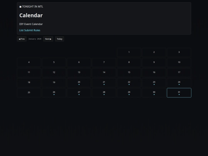
Task: View events on day 23
Action: tap(154, 82)
